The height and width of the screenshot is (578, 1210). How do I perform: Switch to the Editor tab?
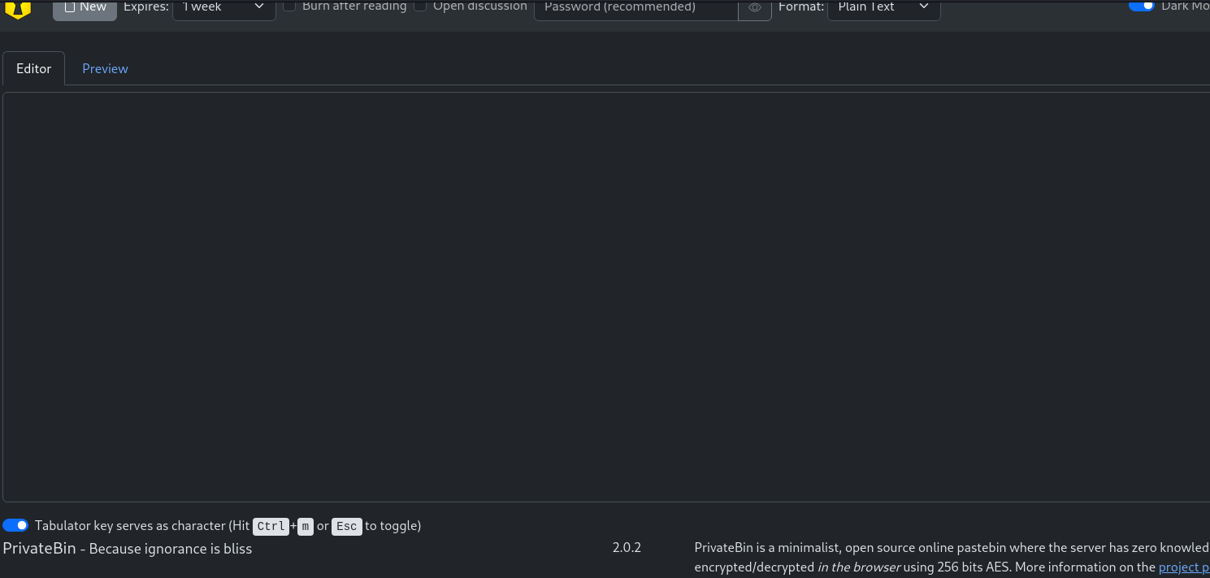pos(34,69)
